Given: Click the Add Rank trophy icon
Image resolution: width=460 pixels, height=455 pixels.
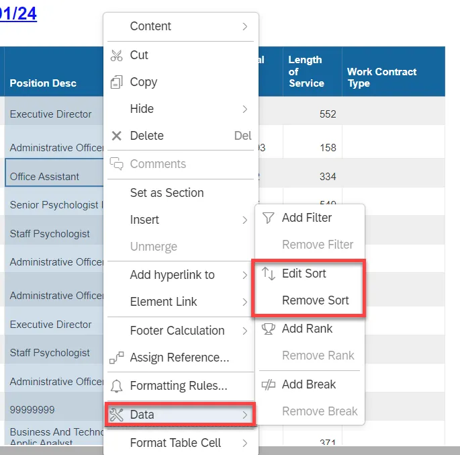Looking at the screenshot, I should click(x=269, y=329).
